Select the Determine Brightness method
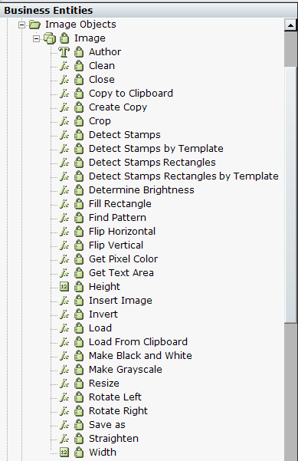The width and height of the screenshot is (298, 461). coord(142,190)
